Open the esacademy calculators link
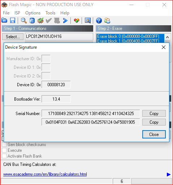The height and width of the screenshot is (185, 173). coord(45,174)
